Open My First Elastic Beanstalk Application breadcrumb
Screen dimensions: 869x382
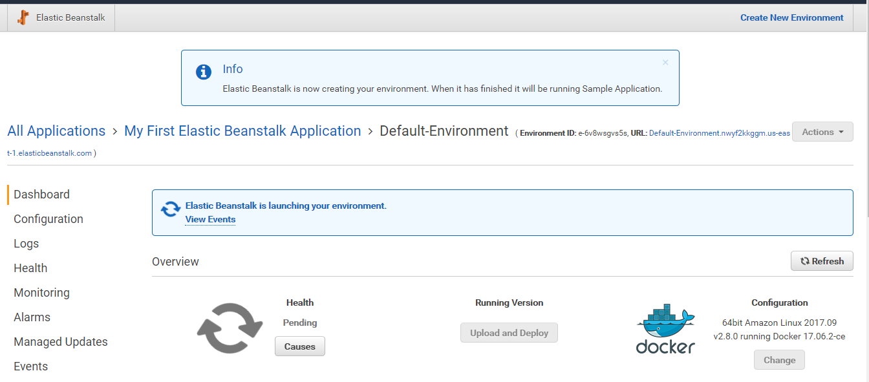[x=242, y=131]
